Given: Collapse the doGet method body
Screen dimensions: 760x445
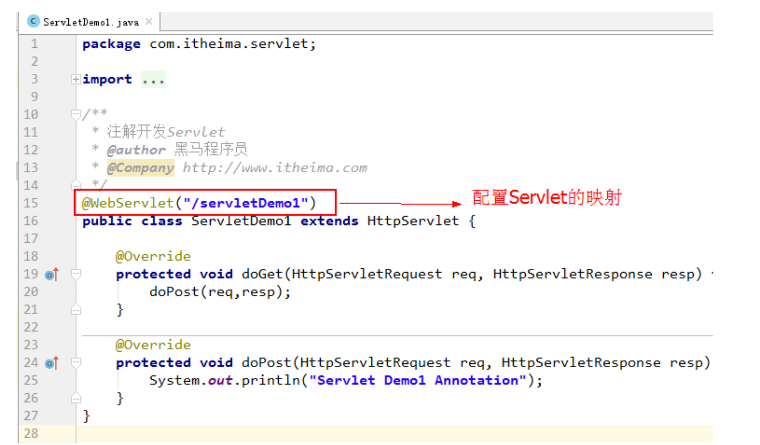Looking at the screenshot, I should tap(76, 274).
